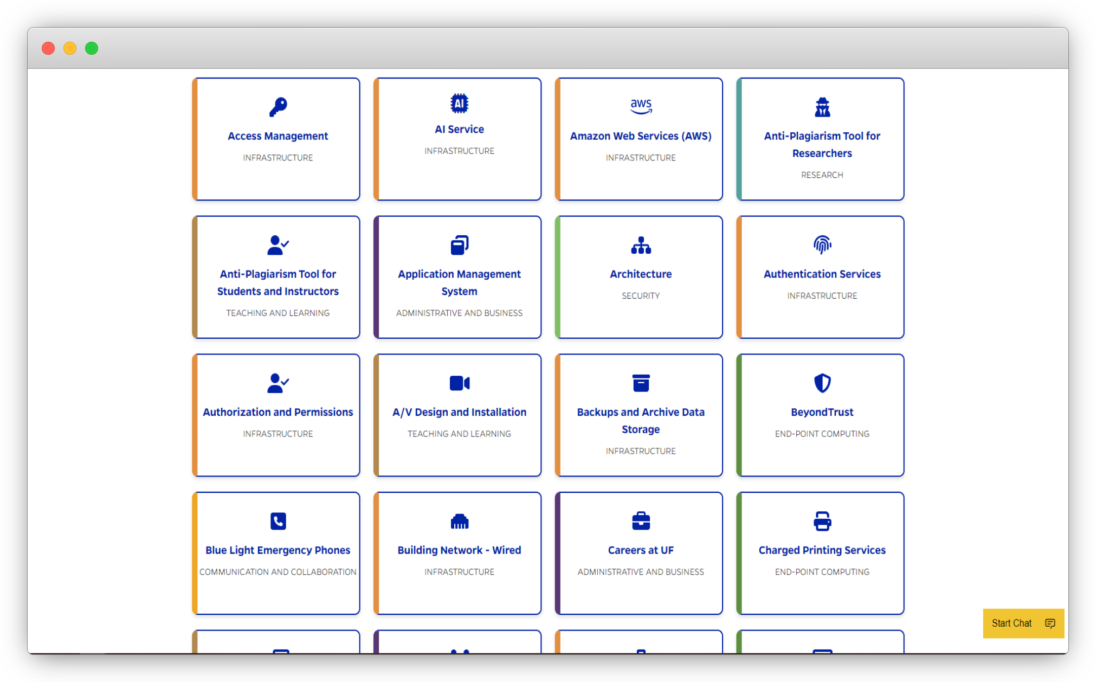Viewport: 1096px width, 682px height.
Task: Click the phone icon for Blue Light
Action: pyautogui.click(x=278, y=521)
